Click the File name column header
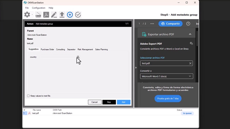The image size is (230, 129). (37, 110)
